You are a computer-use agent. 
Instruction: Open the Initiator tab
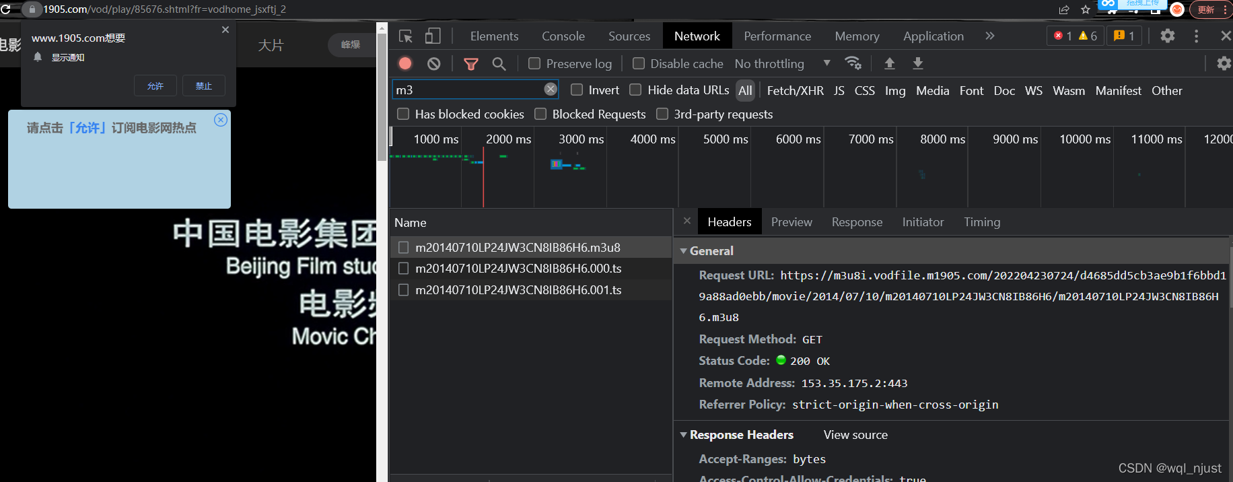(923, 221)
